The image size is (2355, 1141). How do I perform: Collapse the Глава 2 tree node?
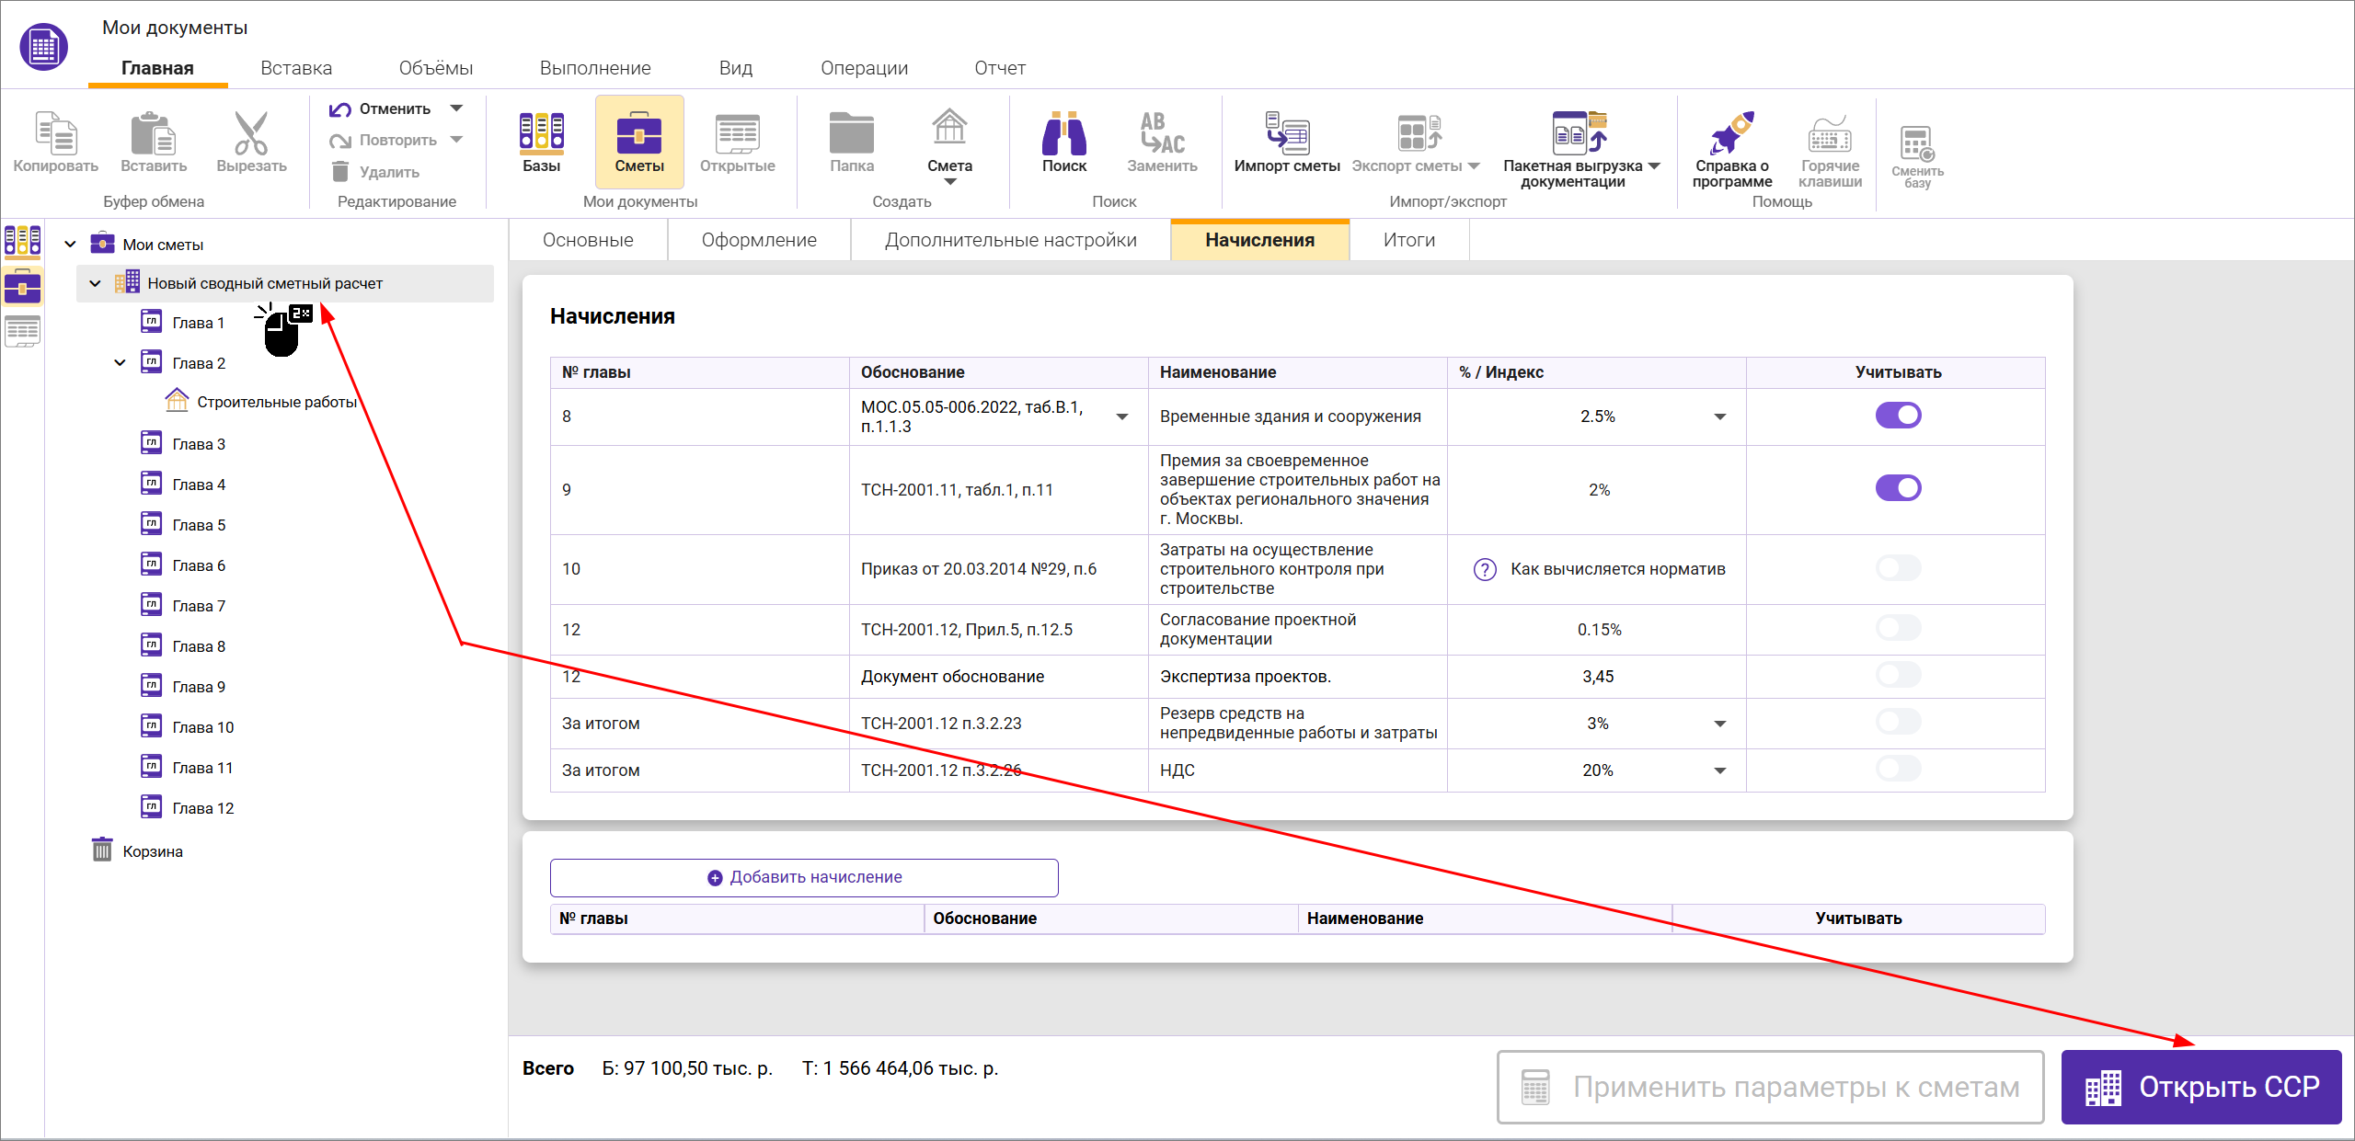click(120, 363)
